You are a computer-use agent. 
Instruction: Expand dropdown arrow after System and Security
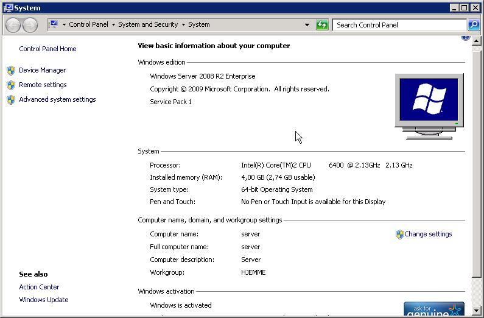(183, 24)
